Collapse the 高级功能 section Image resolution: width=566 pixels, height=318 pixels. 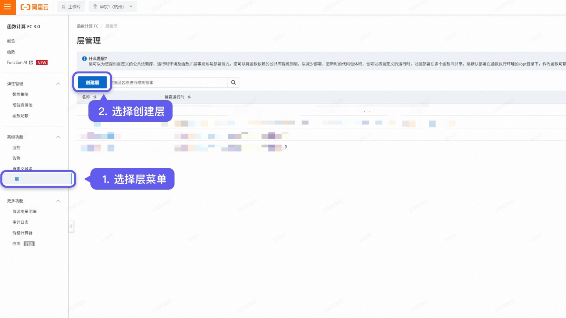point(58,137)
